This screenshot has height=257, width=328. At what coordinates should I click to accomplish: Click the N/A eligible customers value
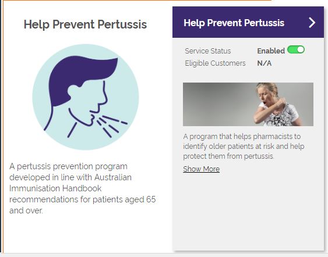pos(264,63)
